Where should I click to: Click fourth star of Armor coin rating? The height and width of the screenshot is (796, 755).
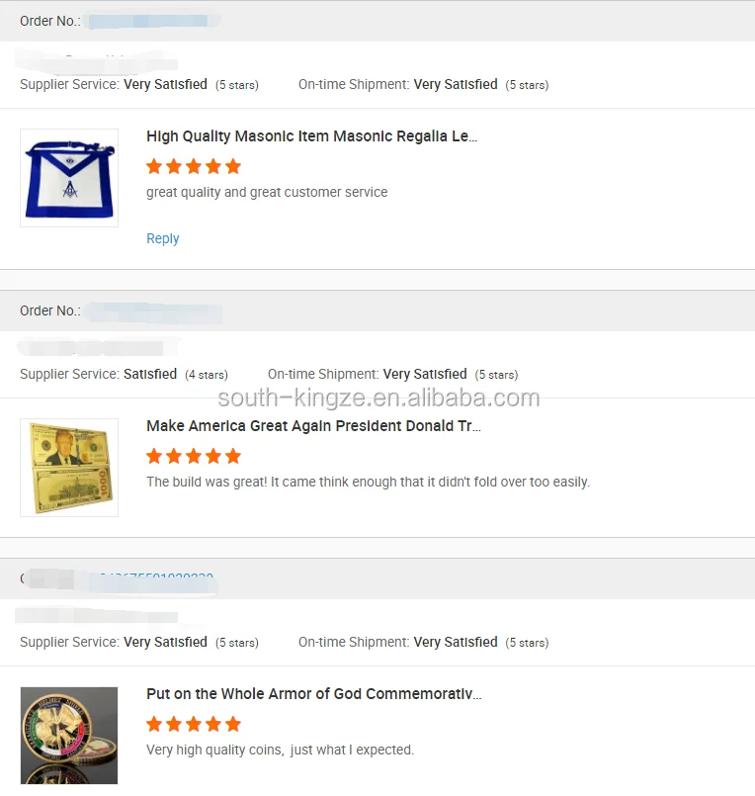[213, 724]
